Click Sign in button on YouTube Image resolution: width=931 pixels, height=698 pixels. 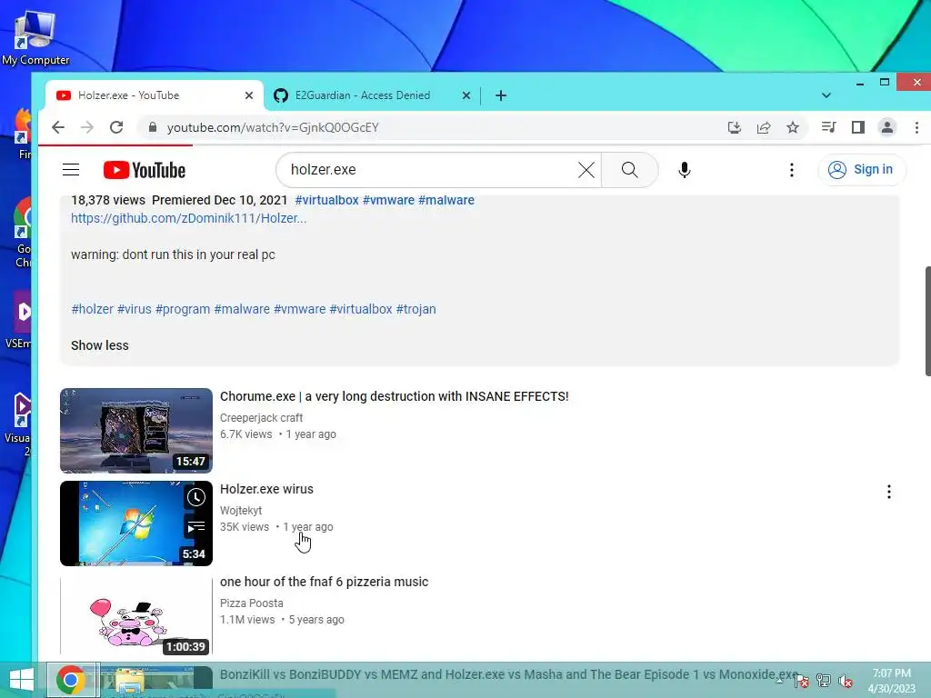pyautogui.click(x=862, y=170)
